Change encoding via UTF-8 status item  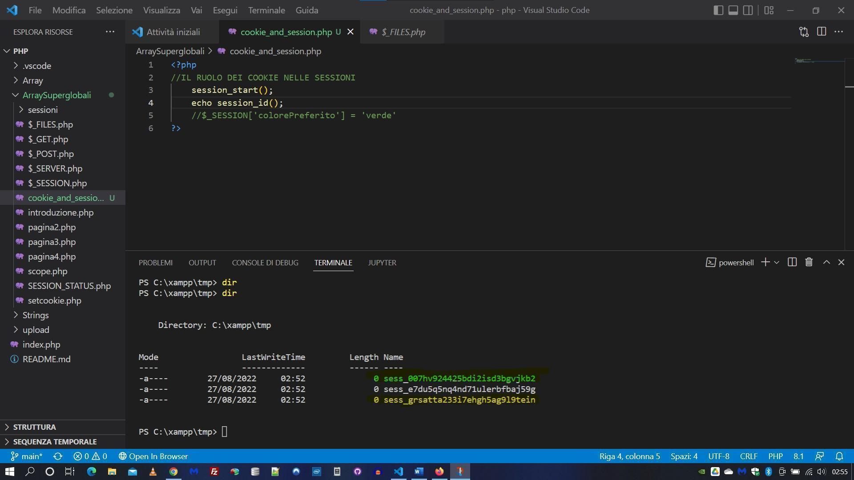tap(719, 456)
